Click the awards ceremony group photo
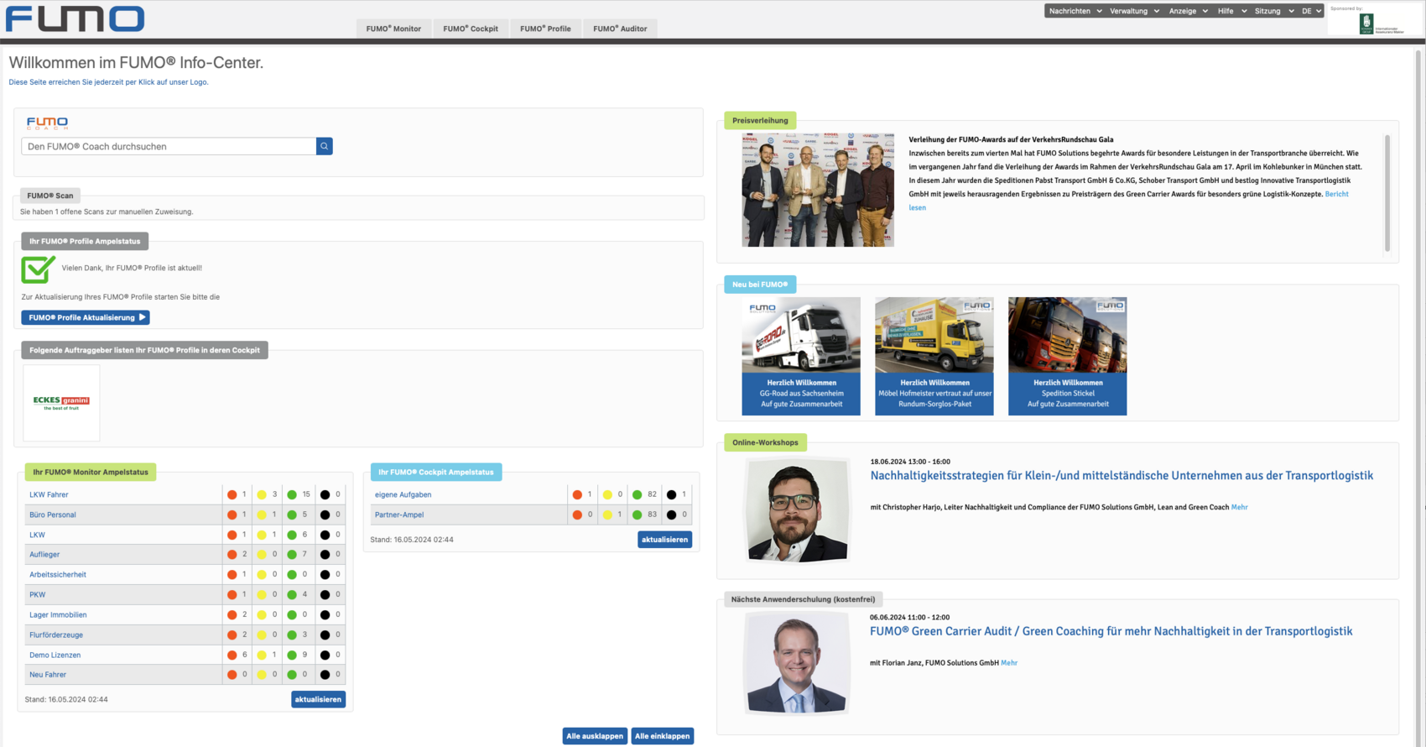Viewport: 1426px width, 747px height. [818, 190]
